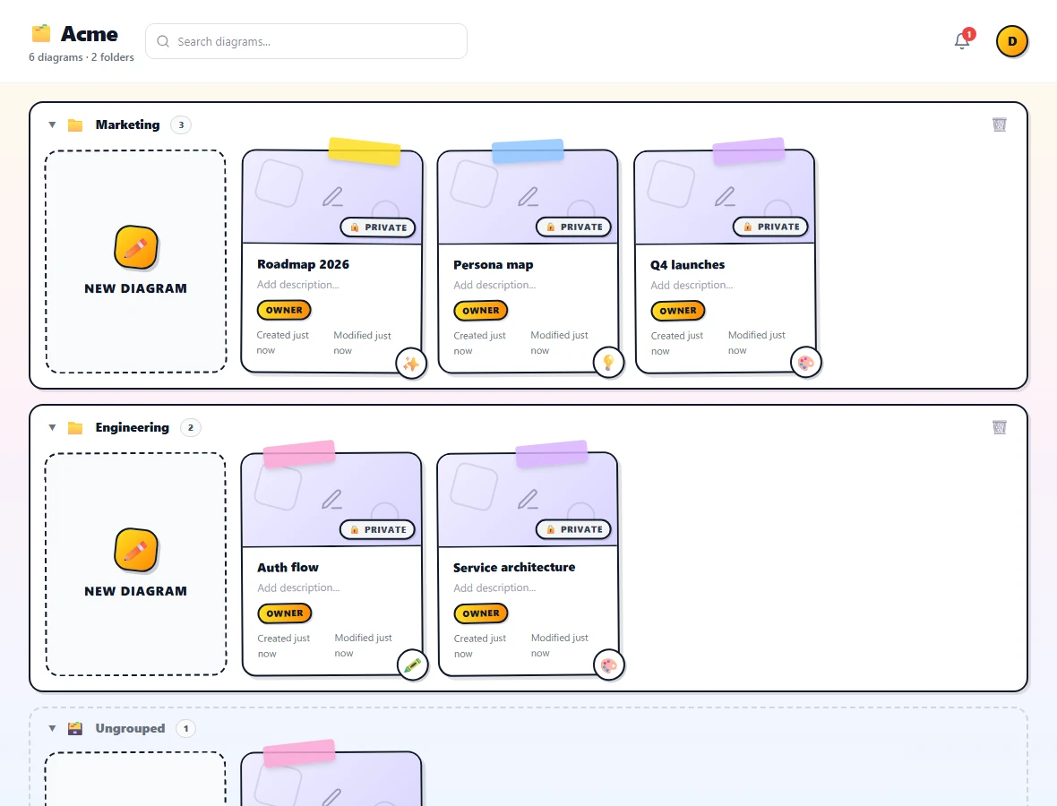Collapse the Ungrouped section
This screenshot has width=1057, height=806.
[x=52, y=728]
